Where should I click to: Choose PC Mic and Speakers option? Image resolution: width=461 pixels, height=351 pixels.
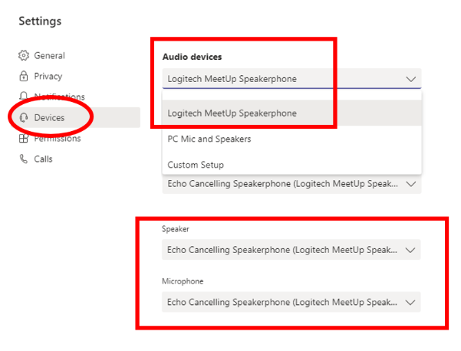[x=291, y=139]
